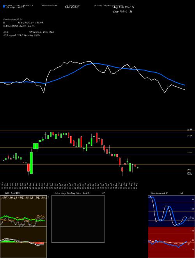
Task: Click the last candlestick on the price chart
Action: [138, 167]
